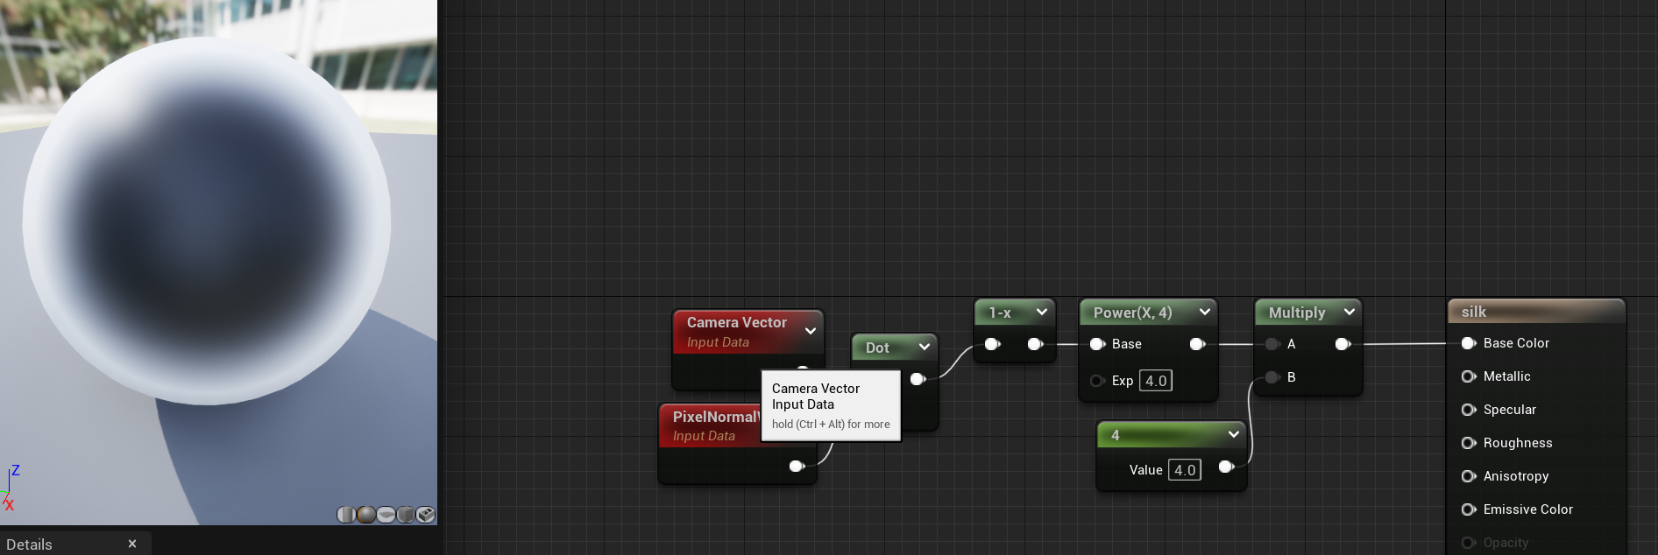Click the silk Emissive Color input pin
Viewport: 1658px width, 555px height.
click(1469, 509)
